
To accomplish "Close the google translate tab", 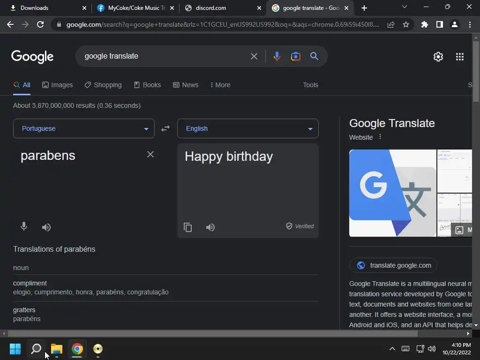I will (x=346, y=8).
